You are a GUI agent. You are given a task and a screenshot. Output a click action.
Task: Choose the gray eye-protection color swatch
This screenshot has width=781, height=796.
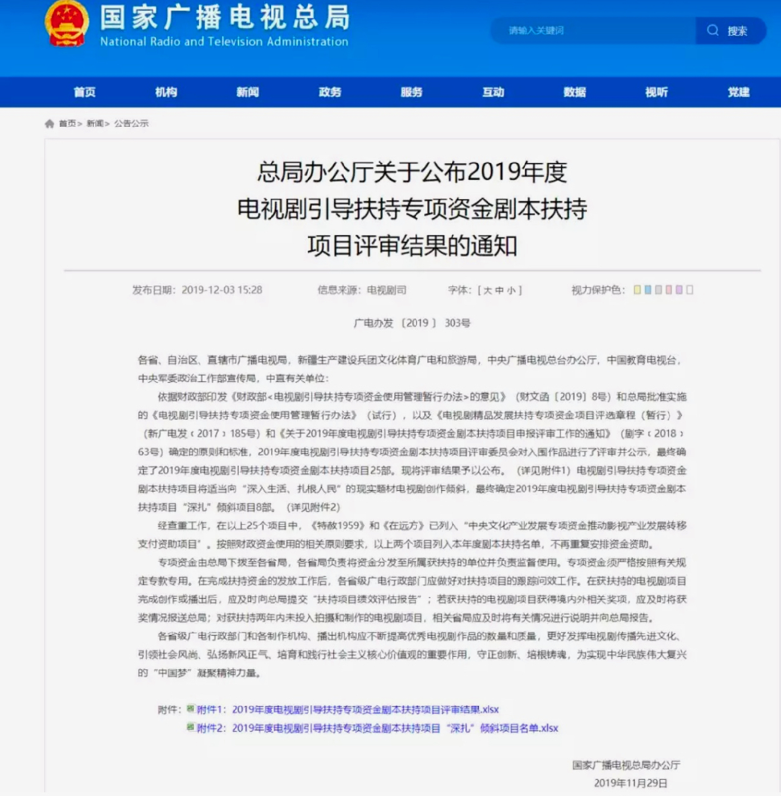coord(658,290)
